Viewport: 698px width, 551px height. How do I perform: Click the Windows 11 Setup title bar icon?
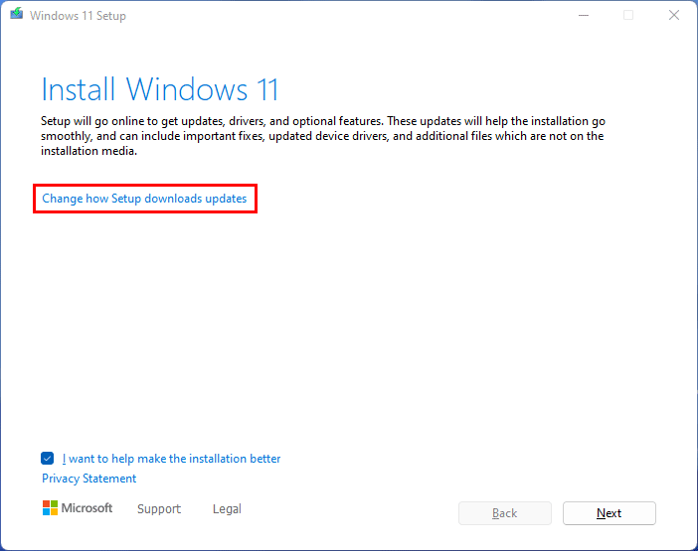[x=17, y=14]
